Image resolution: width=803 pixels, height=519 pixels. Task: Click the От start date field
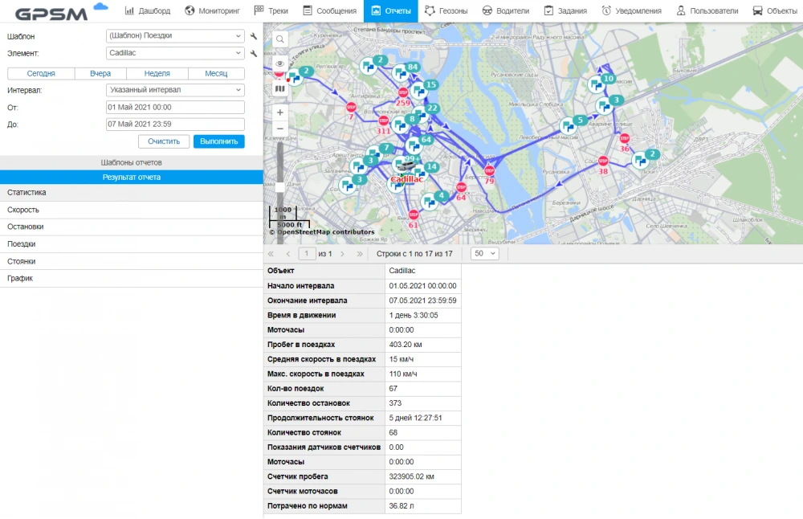[x=175, y=107]
